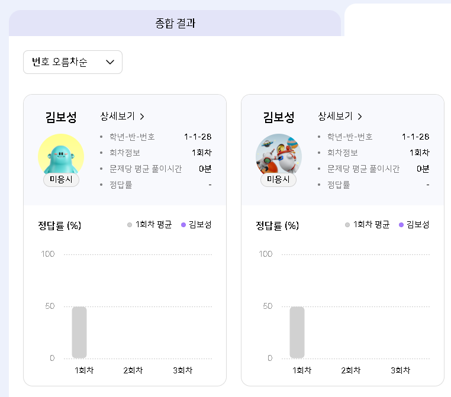Click 3회차 axis label in robot card chart
The image size is (451, 397).
(x=400, y=370)
